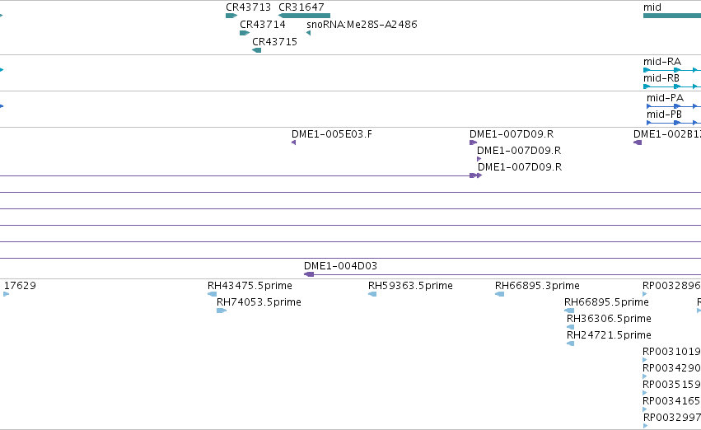Click the RH66895.3prime label
Viewport: 701px width, 430px height.
(x=537, y=286)
